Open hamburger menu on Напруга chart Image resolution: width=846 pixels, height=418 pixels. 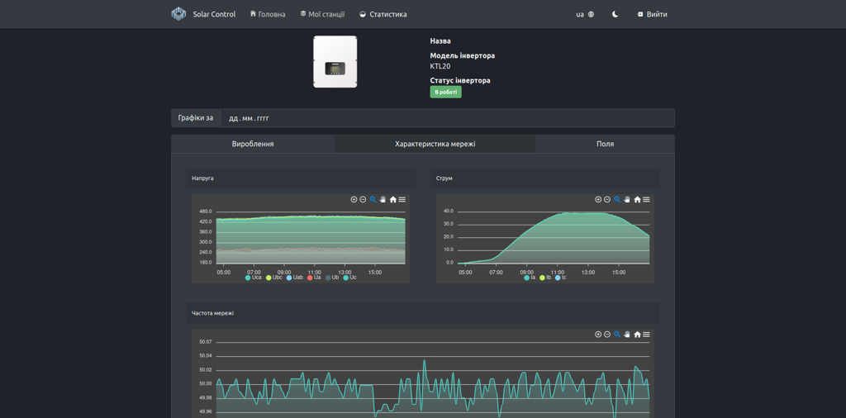click(x=402, y=199)
